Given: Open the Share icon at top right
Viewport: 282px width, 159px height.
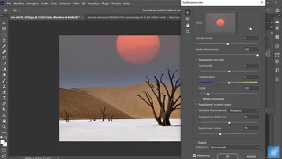Looking at the screenshot, I should [277, 11].
